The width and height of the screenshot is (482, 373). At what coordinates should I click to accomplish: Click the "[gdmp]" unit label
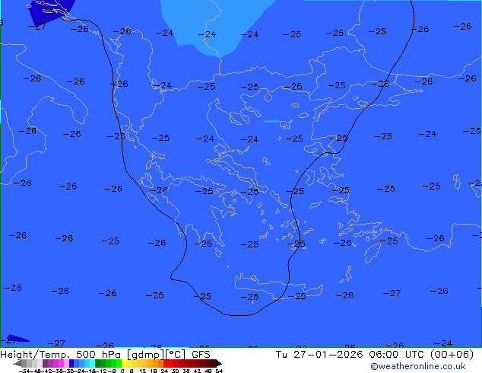[144, 355]
